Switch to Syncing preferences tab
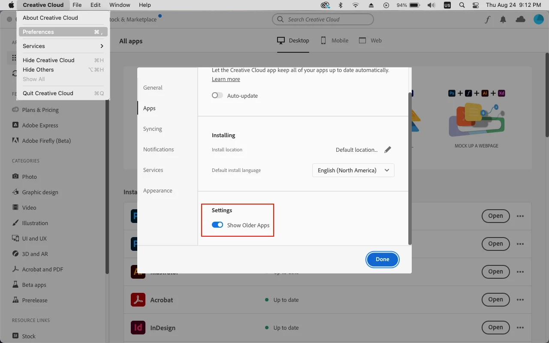 point(153,129)
